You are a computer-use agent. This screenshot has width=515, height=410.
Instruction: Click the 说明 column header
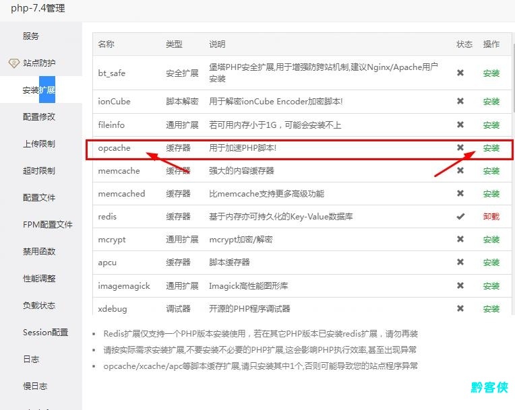click(217, 44)
